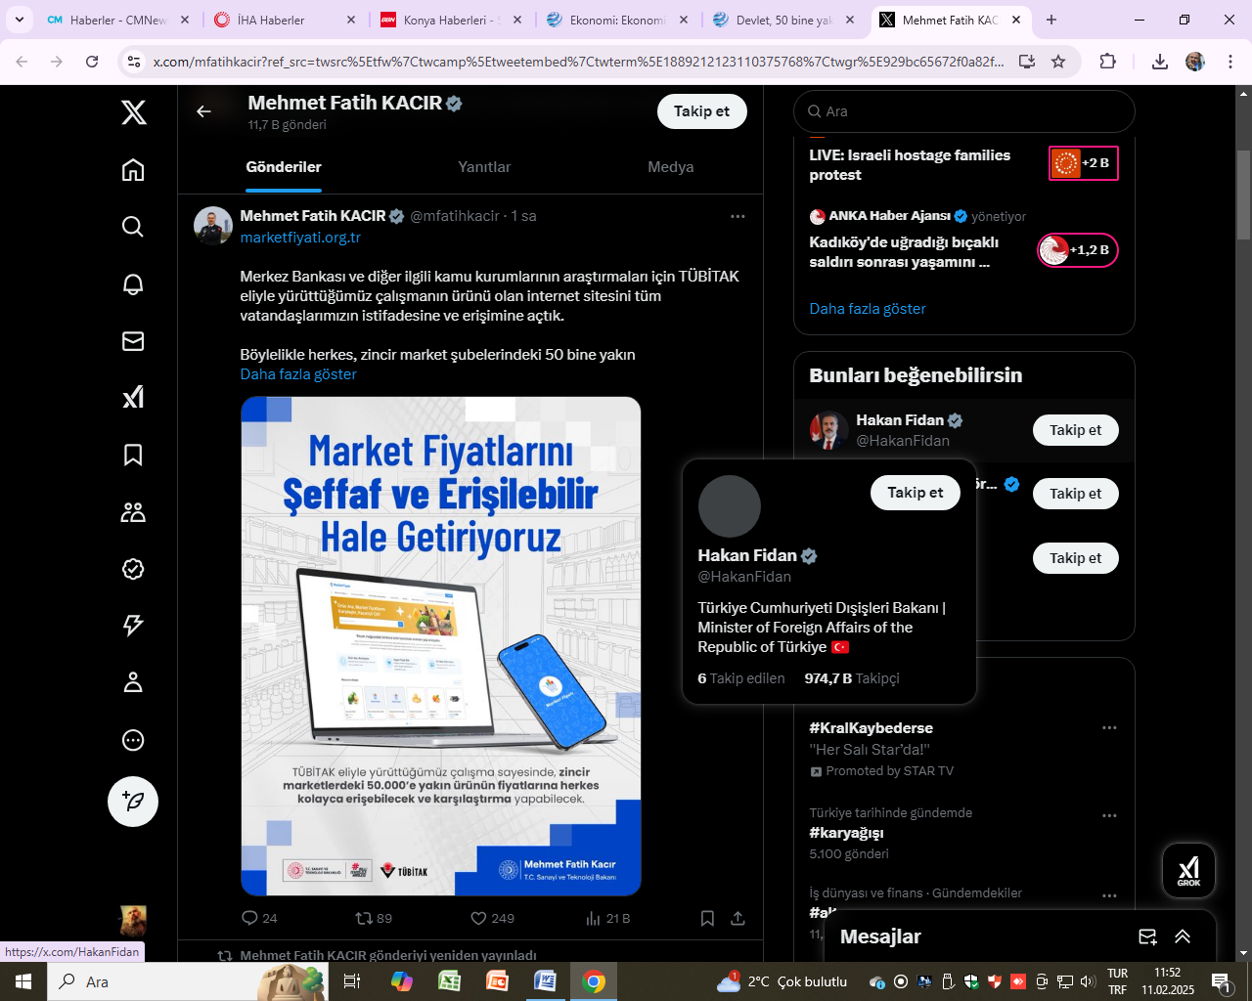Expand post text with Daha fazla göster
Screen dimensions: 1252x1001
[x=298, y=374]
